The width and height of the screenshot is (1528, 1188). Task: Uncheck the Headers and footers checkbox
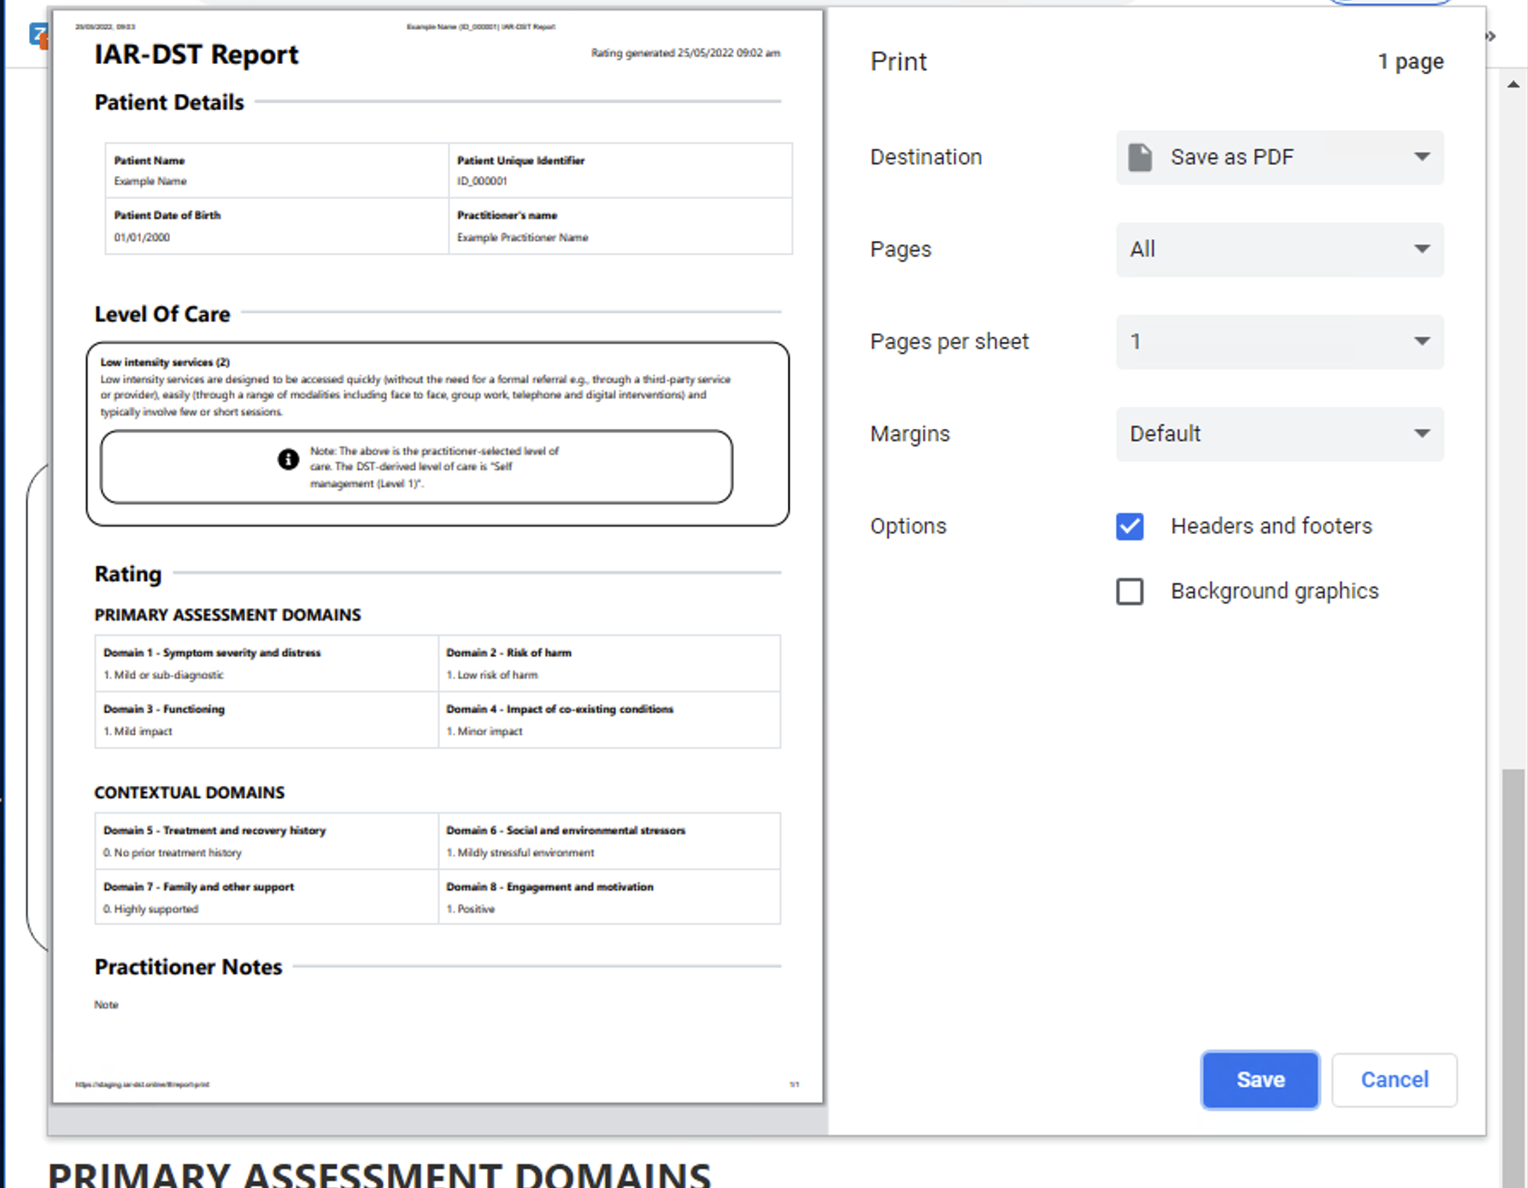pos(1130,526)
